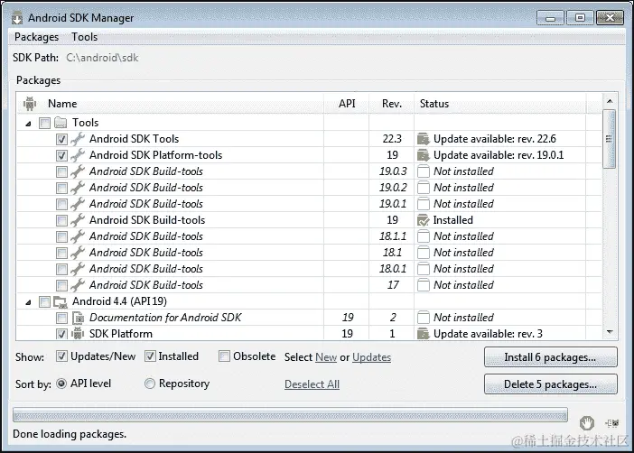
Task: Click the wrench icon of Build-tools 19.0.2
Action: (x=78, y=188)
